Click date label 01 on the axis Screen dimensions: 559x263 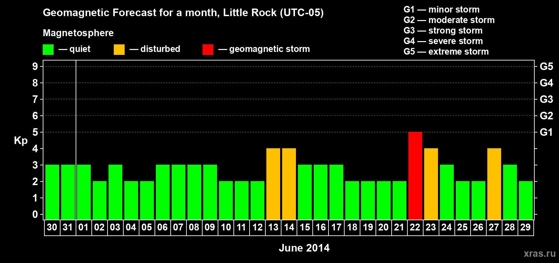pyautogui.click(x=84, y=227)
